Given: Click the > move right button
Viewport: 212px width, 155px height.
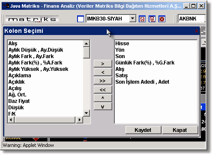Looking at the screenshot, I should [103, 64].
